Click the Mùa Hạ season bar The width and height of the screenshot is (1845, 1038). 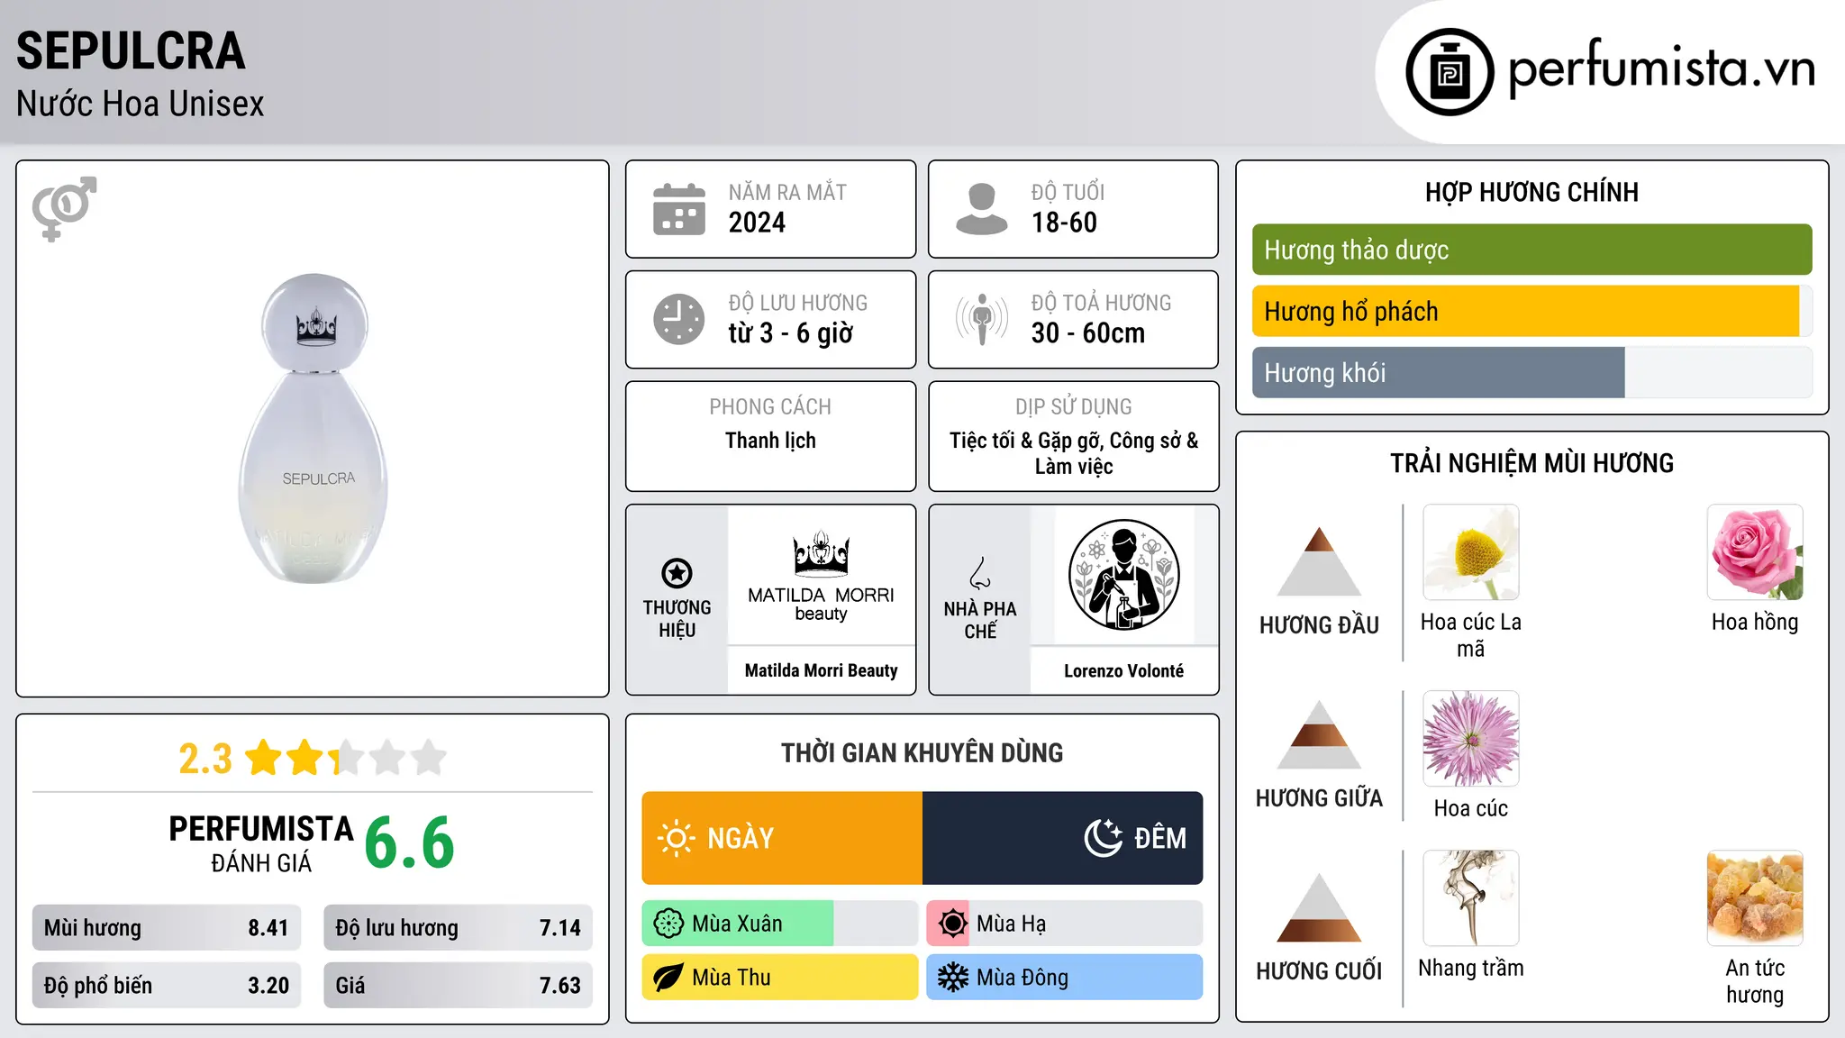point(1065,924)
